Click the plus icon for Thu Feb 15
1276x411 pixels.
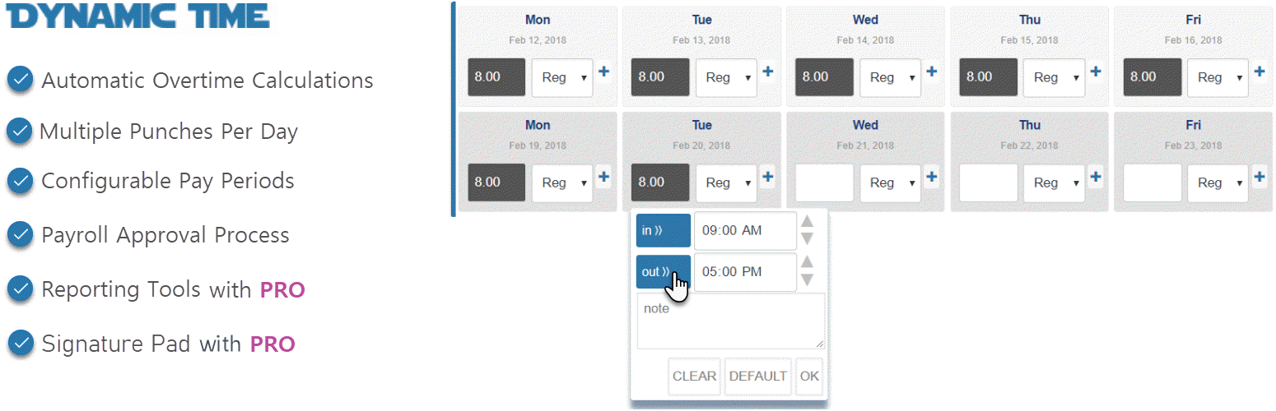(1096, 72)
